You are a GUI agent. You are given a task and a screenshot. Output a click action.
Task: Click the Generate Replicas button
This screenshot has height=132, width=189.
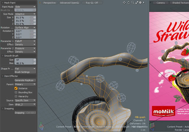click(25, 80)
